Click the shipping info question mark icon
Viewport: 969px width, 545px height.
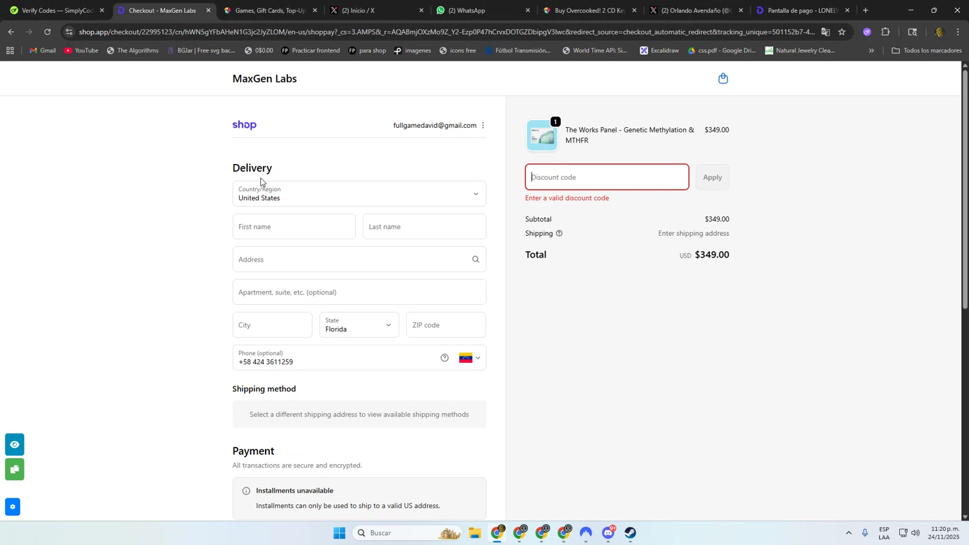point(559,233)
